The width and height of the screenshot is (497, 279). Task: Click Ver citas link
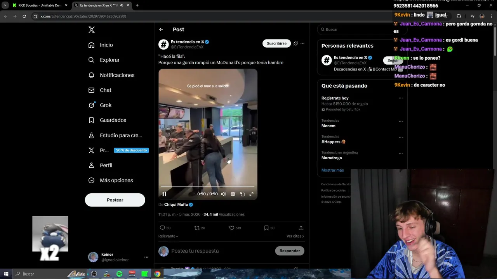295,236
